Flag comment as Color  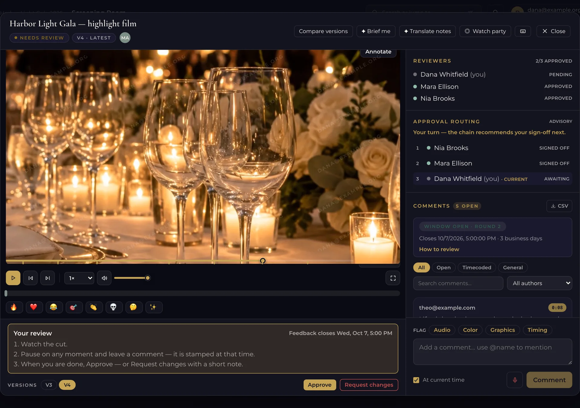(x=470, y=330)
